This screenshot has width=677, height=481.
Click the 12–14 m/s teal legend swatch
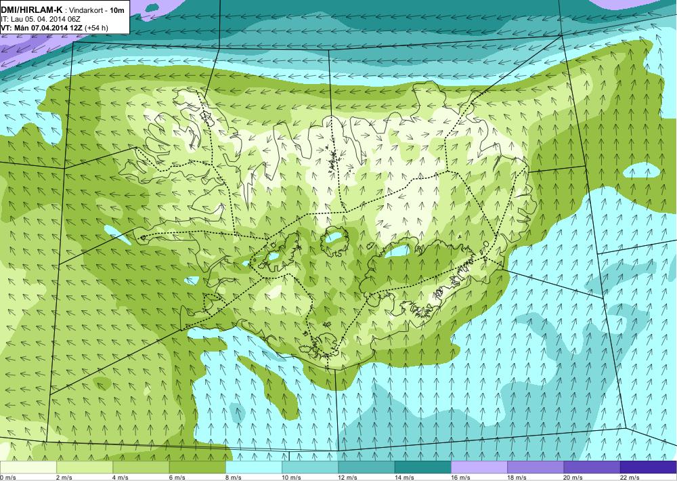366,467
